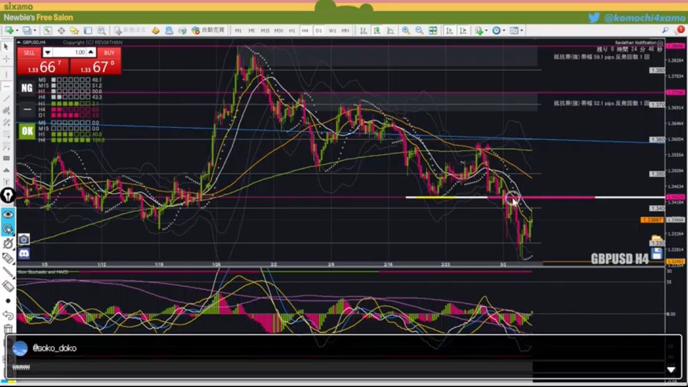Open the @komochi4xamo Twitter handle

(x=644, y=18)
